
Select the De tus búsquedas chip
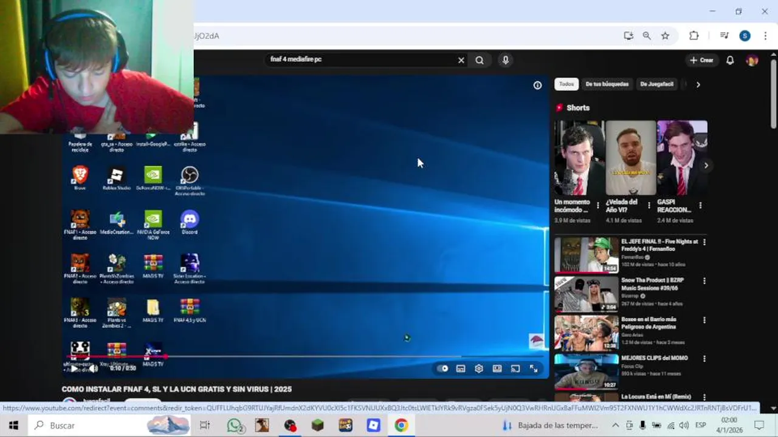point(607,84)
